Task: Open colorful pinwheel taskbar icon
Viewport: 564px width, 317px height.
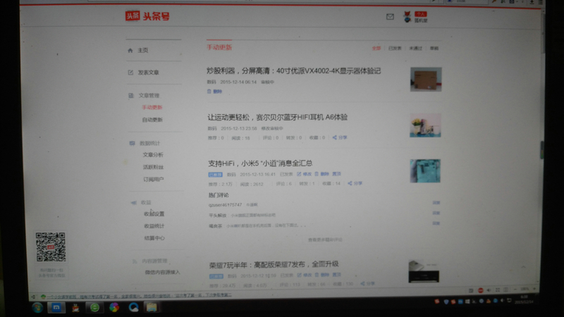Action: pyautogui.click(x=114, y=307)
